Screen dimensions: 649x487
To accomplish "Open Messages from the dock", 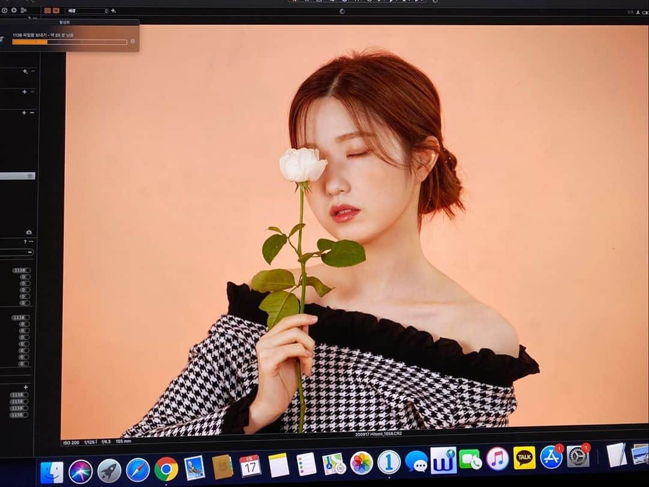I will pos(416,461).
